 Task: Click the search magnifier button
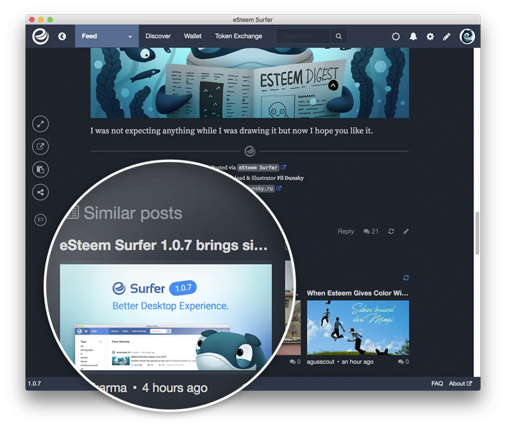[338, 36]
